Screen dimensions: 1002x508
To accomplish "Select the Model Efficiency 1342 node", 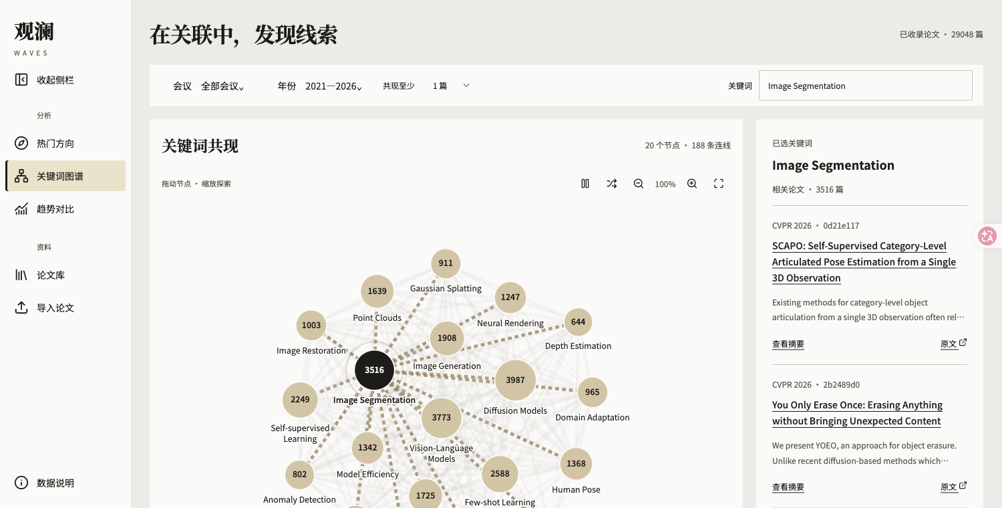I will click(x=367, y=448).
